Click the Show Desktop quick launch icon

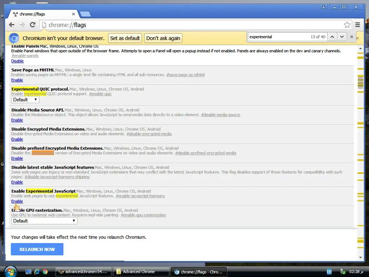coord(28,272)
